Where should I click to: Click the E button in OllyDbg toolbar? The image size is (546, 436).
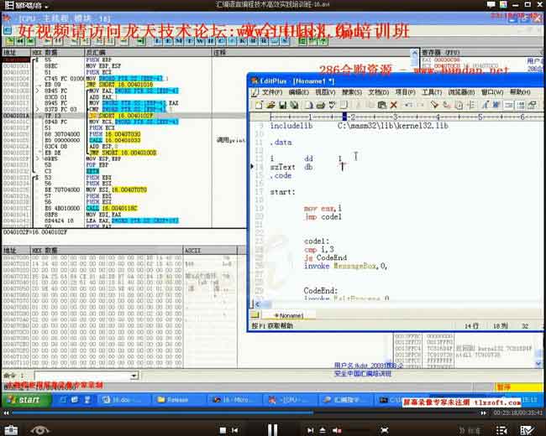click(x=168, y=41)
